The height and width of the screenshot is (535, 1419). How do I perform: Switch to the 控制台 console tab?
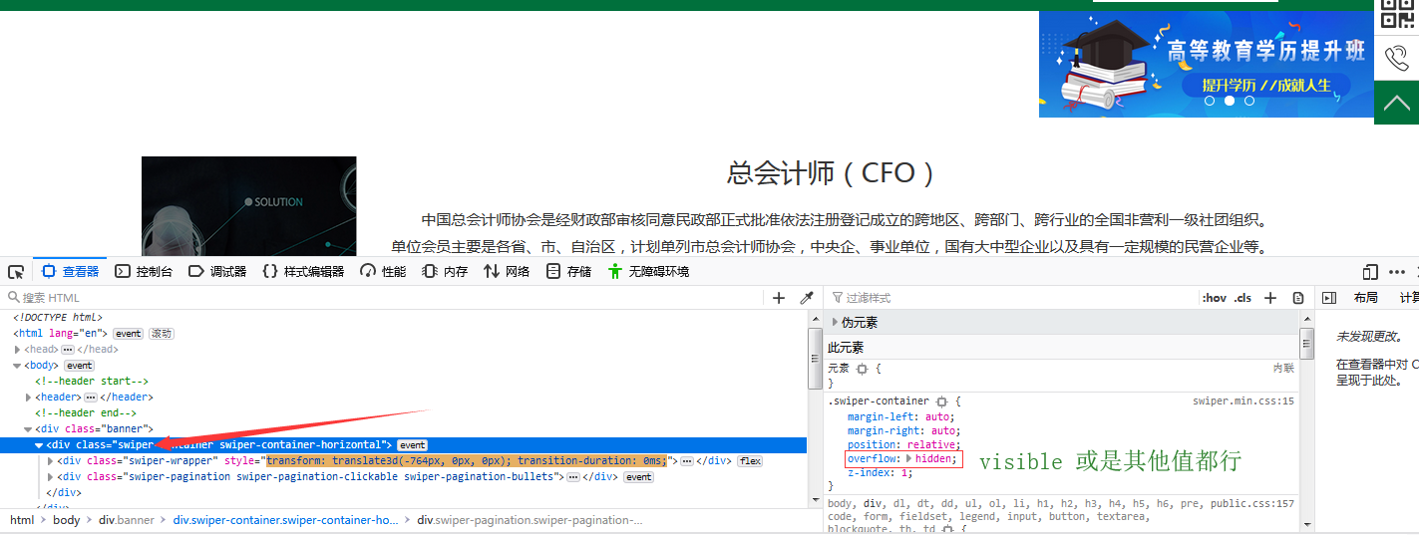(x=144, y=271)
